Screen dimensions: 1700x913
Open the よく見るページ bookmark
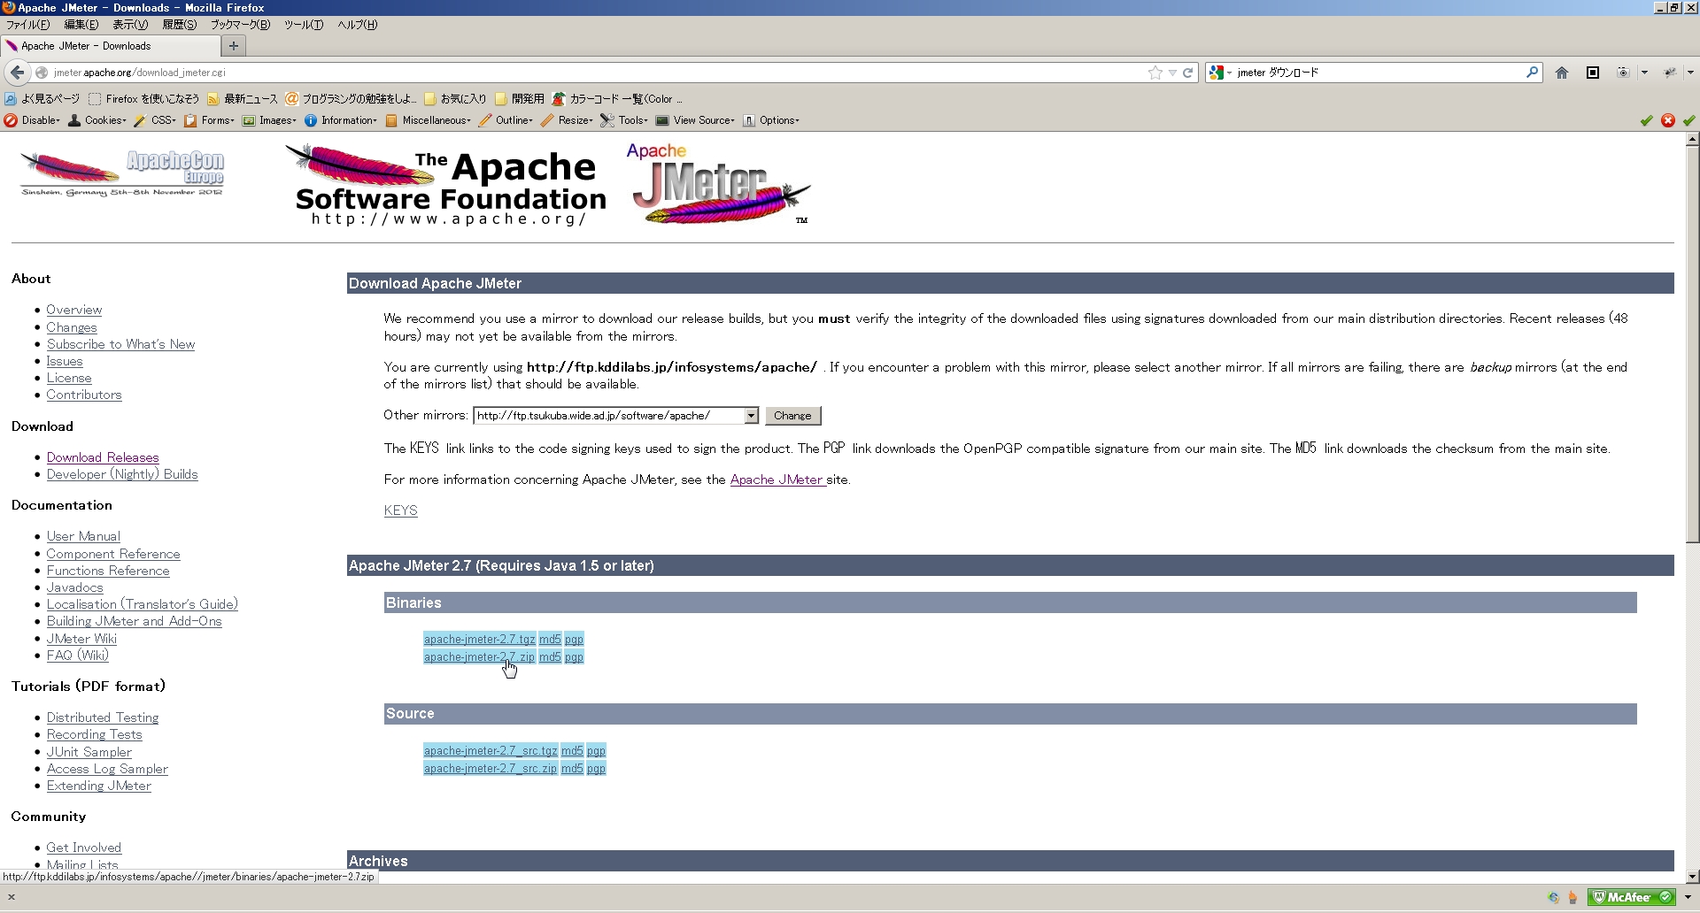pos(42,99)
